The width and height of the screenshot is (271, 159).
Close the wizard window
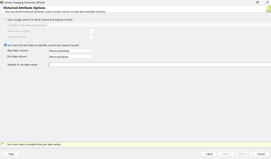click(267, 2)
